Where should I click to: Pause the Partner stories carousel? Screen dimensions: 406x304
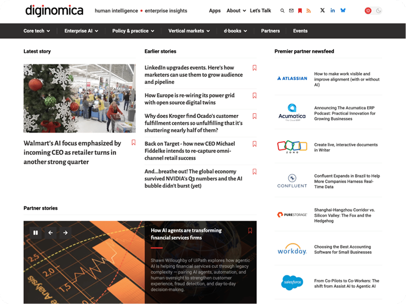click(x=36, y=233)
